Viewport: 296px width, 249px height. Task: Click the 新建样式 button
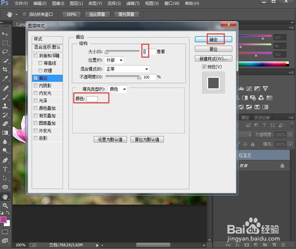214,58
